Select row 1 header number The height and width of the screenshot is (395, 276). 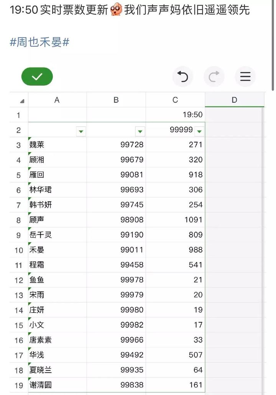pos(19,115)
